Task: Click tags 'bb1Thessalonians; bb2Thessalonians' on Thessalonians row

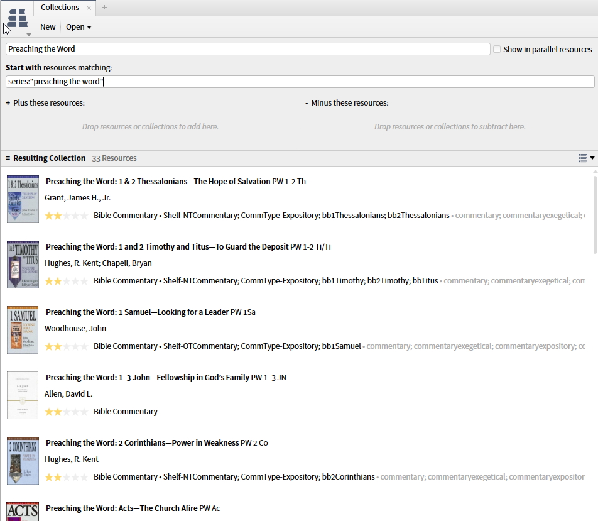Action: point(386,216)
